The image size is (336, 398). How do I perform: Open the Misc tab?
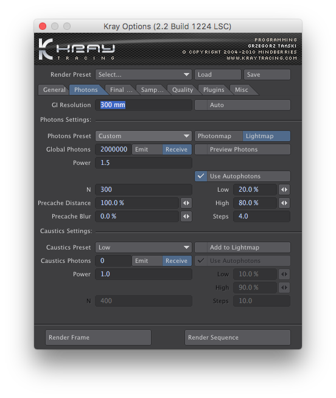pyautogui.click(x=242, y=90)
